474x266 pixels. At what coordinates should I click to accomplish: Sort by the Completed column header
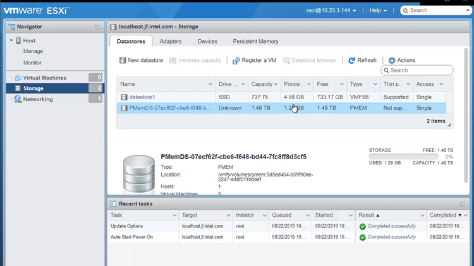448,215
